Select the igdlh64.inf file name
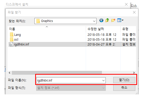The image size is (143, 100). [22, 45]
